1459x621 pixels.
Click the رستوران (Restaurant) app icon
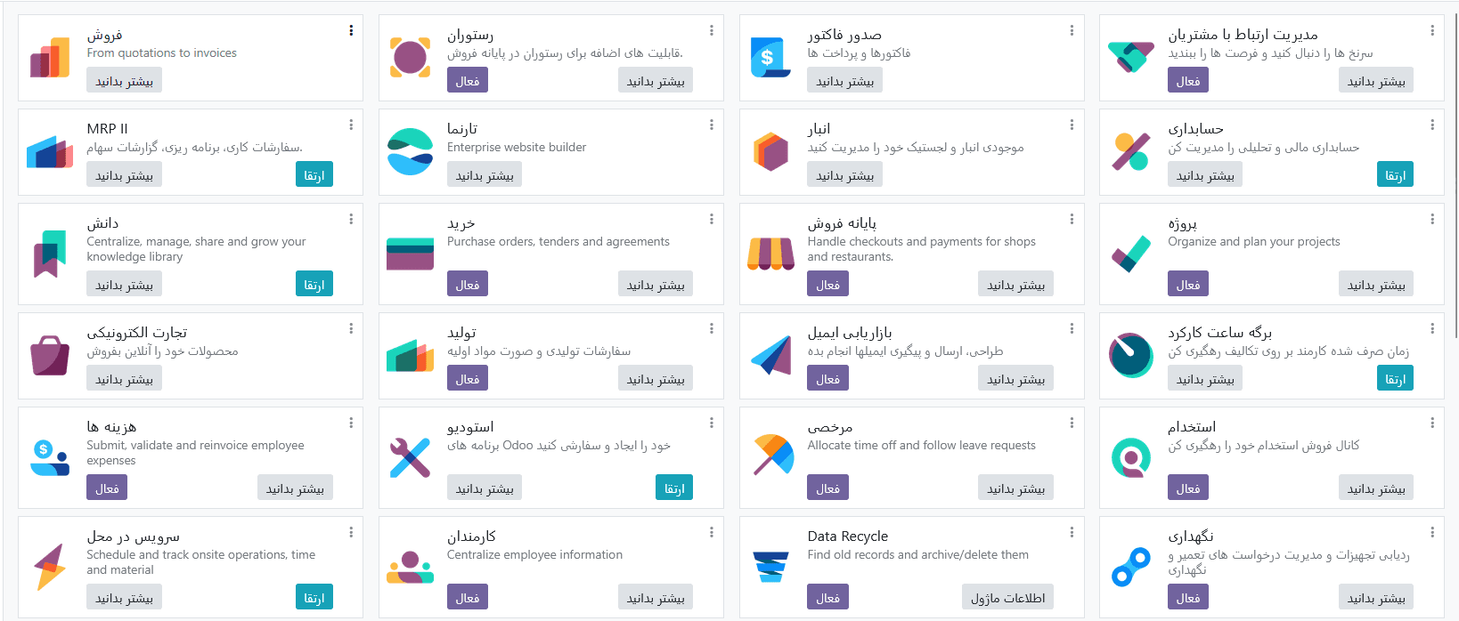[x=411, y=55]
